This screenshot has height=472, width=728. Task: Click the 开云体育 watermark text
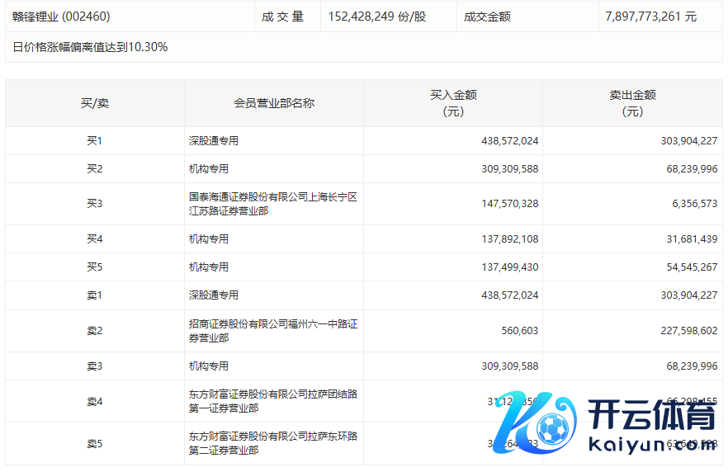click(652, 417)
